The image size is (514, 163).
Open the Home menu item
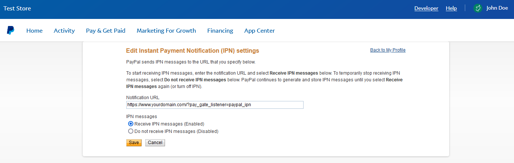(35, 31)
